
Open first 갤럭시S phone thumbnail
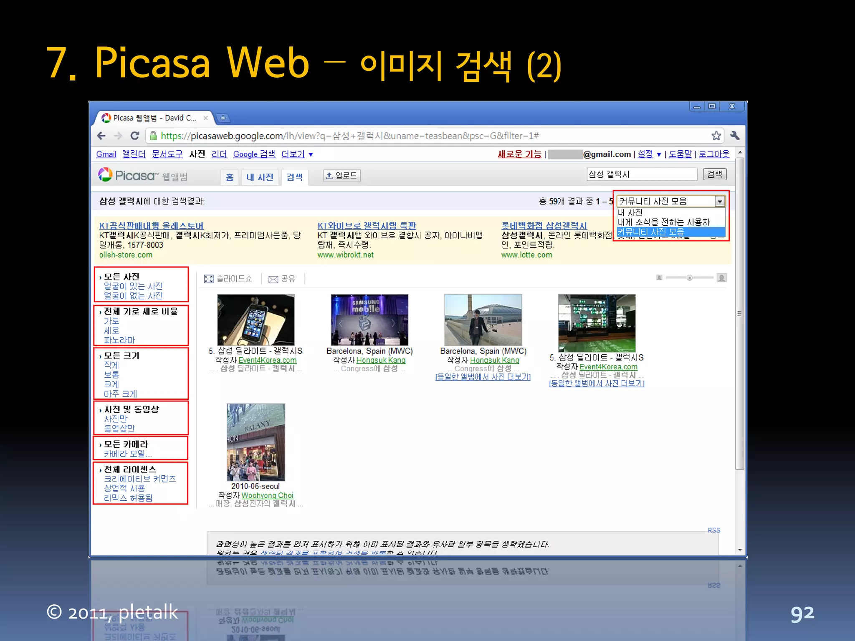(256, 320)
